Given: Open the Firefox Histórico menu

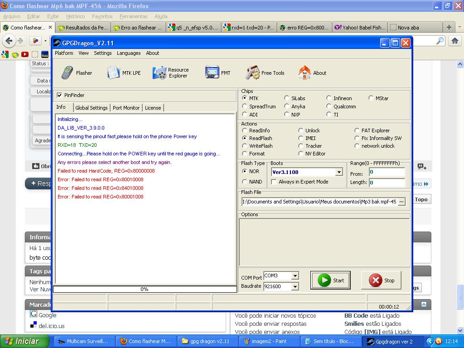Looking at the screenshot, I should [x=76, y=16].
